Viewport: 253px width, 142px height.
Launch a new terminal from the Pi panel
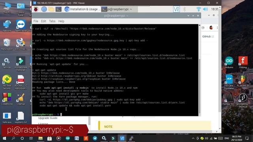pyautogui.click(x=59, y=9)
